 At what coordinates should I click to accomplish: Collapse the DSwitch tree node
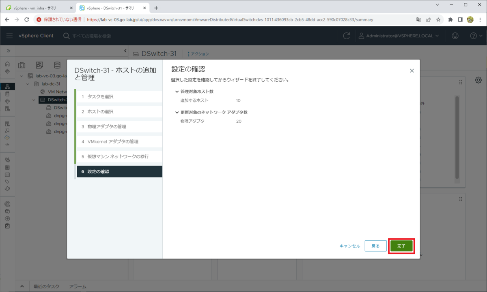[x=34, y=100]
